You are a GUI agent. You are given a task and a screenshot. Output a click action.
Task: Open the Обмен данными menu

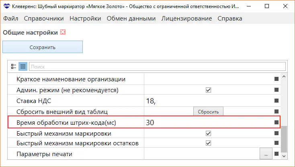pyautogui.click(x=131, y=19)
